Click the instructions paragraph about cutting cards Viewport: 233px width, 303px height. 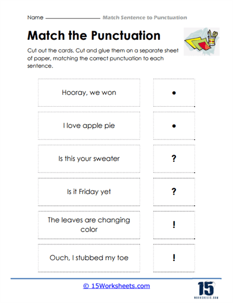(103, 58)
